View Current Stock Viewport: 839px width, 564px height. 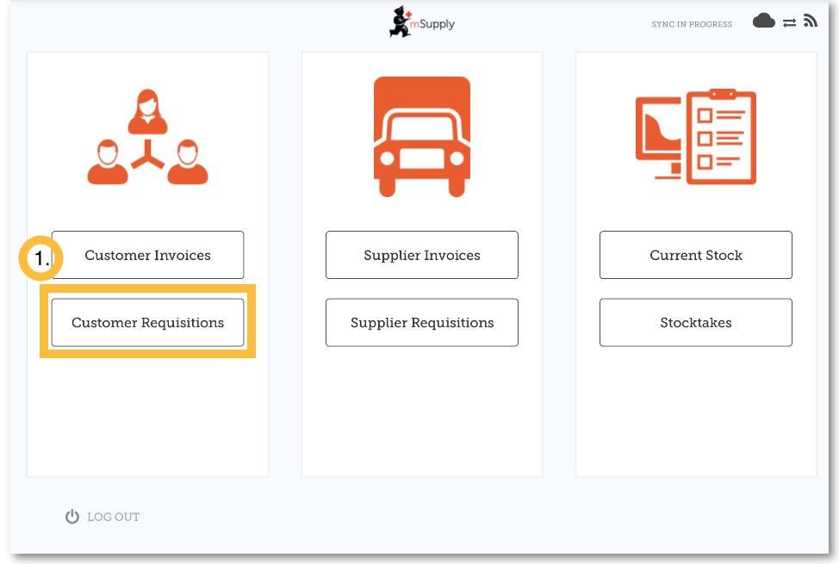pos(695,255)
